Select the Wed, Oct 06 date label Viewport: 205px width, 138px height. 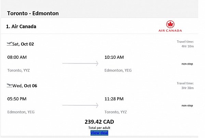[x=25, y=86]
